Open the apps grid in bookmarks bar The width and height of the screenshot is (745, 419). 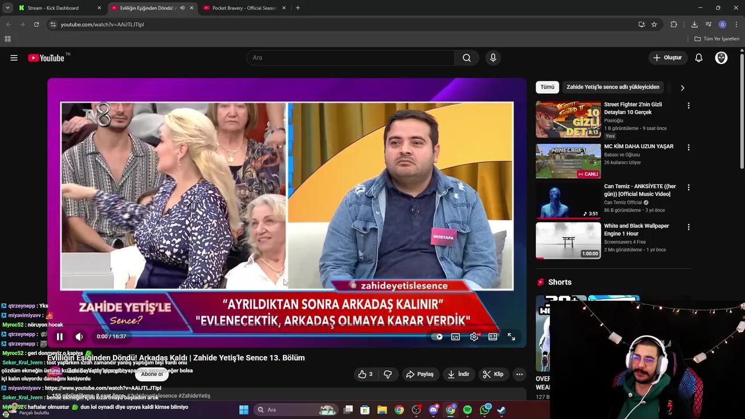point(8,39)
